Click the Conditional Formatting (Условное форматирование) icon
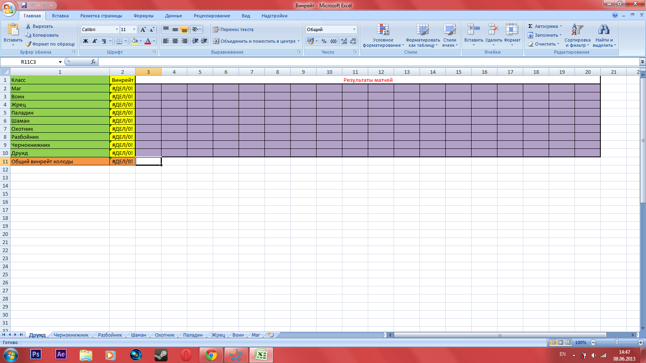Image resolution: width=646 pixels, height=363 pixels. (383, 30)
